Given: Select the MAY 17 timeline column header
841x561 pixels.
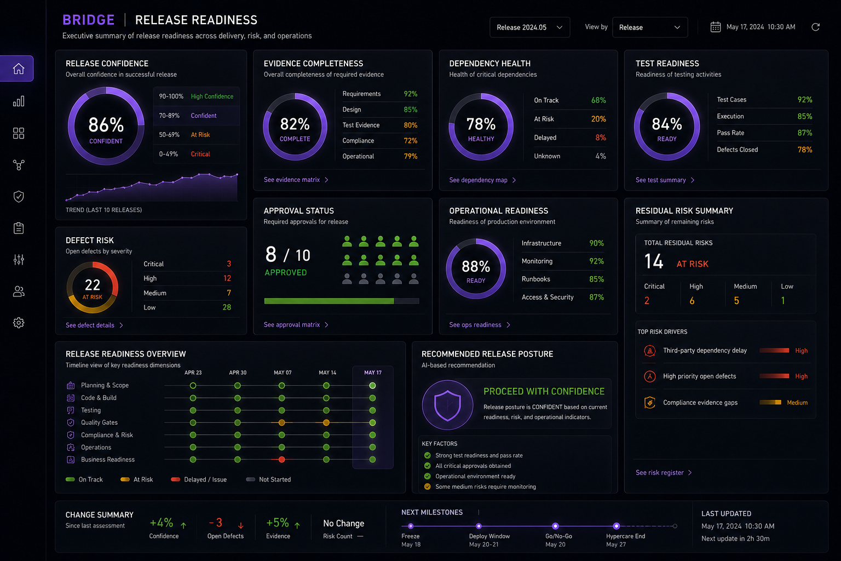Looking at the screenshot, I should 373,373.
